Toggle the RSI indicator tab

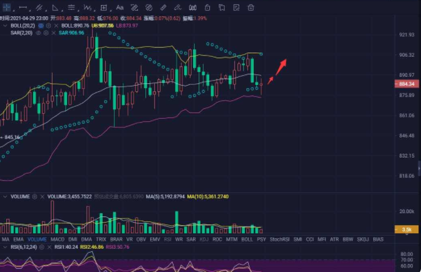click(x=167, y=239)
